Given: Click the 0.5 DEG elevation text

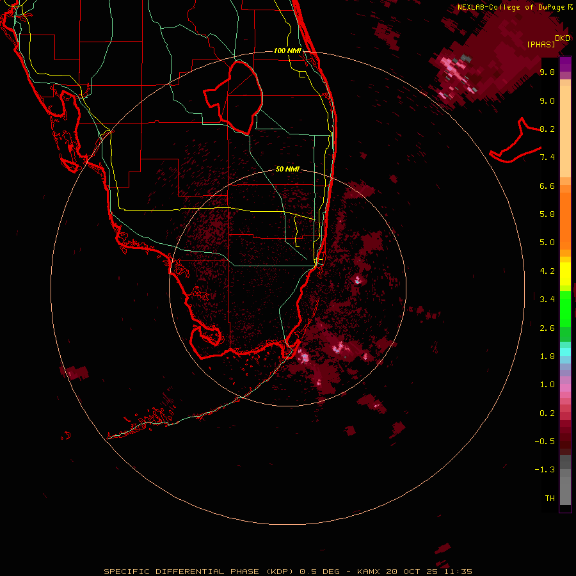Looking at the screenshot, I should point(319,572).
